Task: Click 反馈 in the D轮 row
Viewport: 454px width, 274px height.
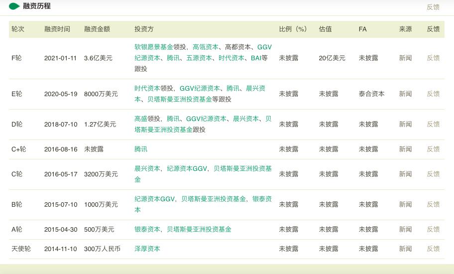Action: [433, 124]
